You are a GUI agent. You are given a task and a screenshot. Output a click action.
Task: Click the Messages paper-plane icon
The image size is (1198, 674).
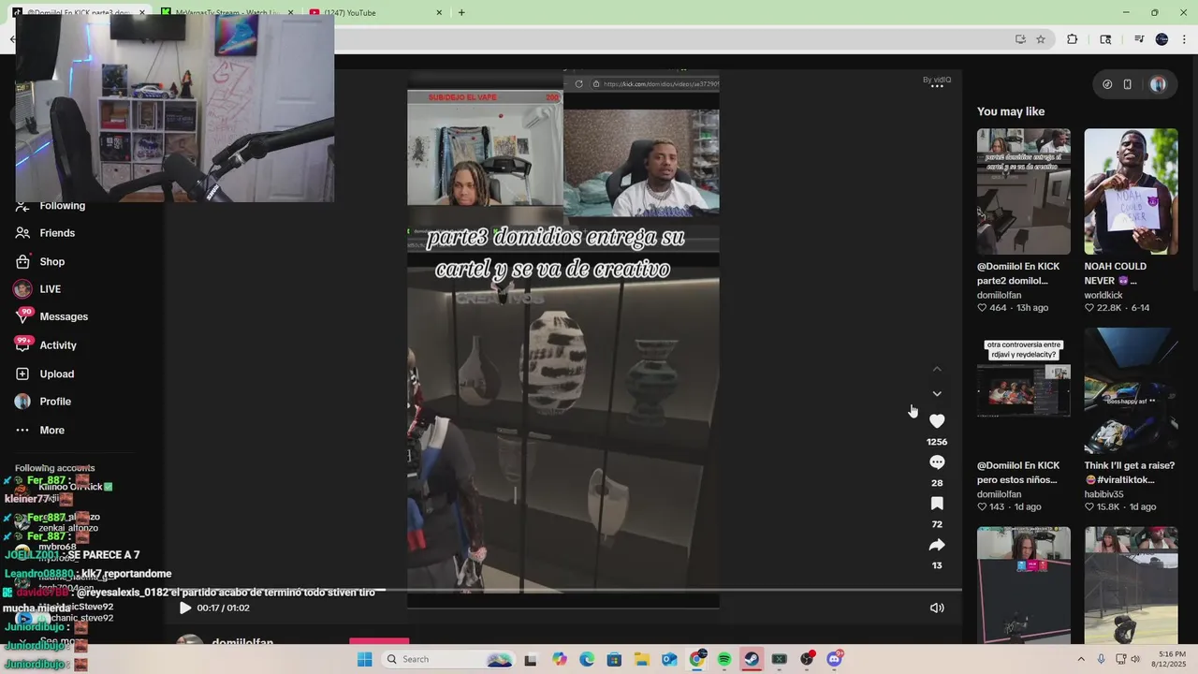coord(22,316)
